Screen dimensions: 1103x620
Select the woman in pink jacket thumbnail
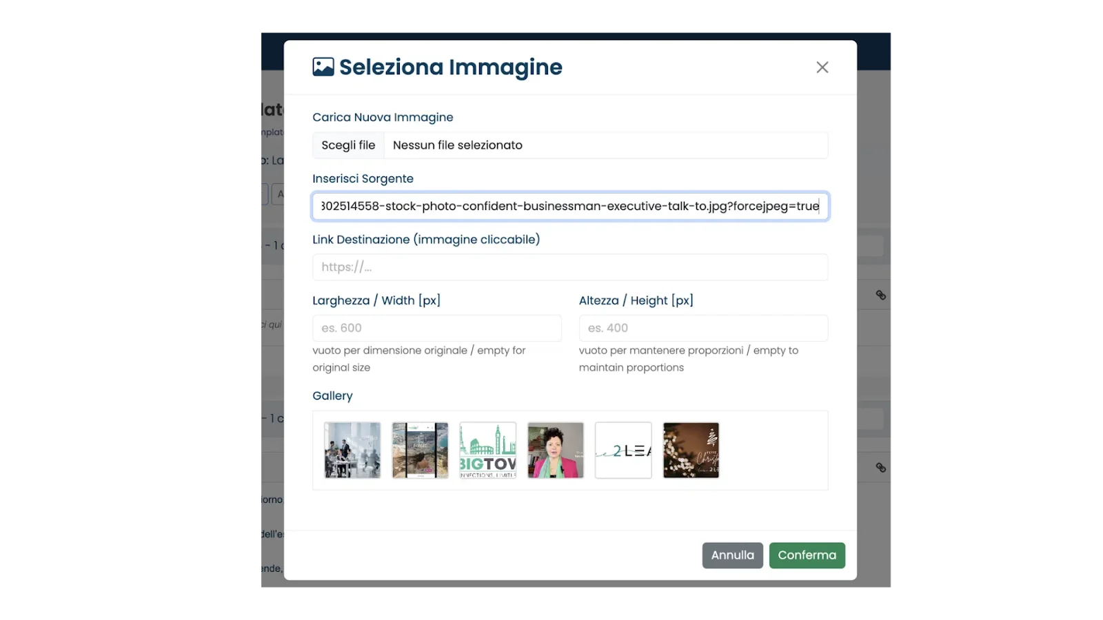556,451
